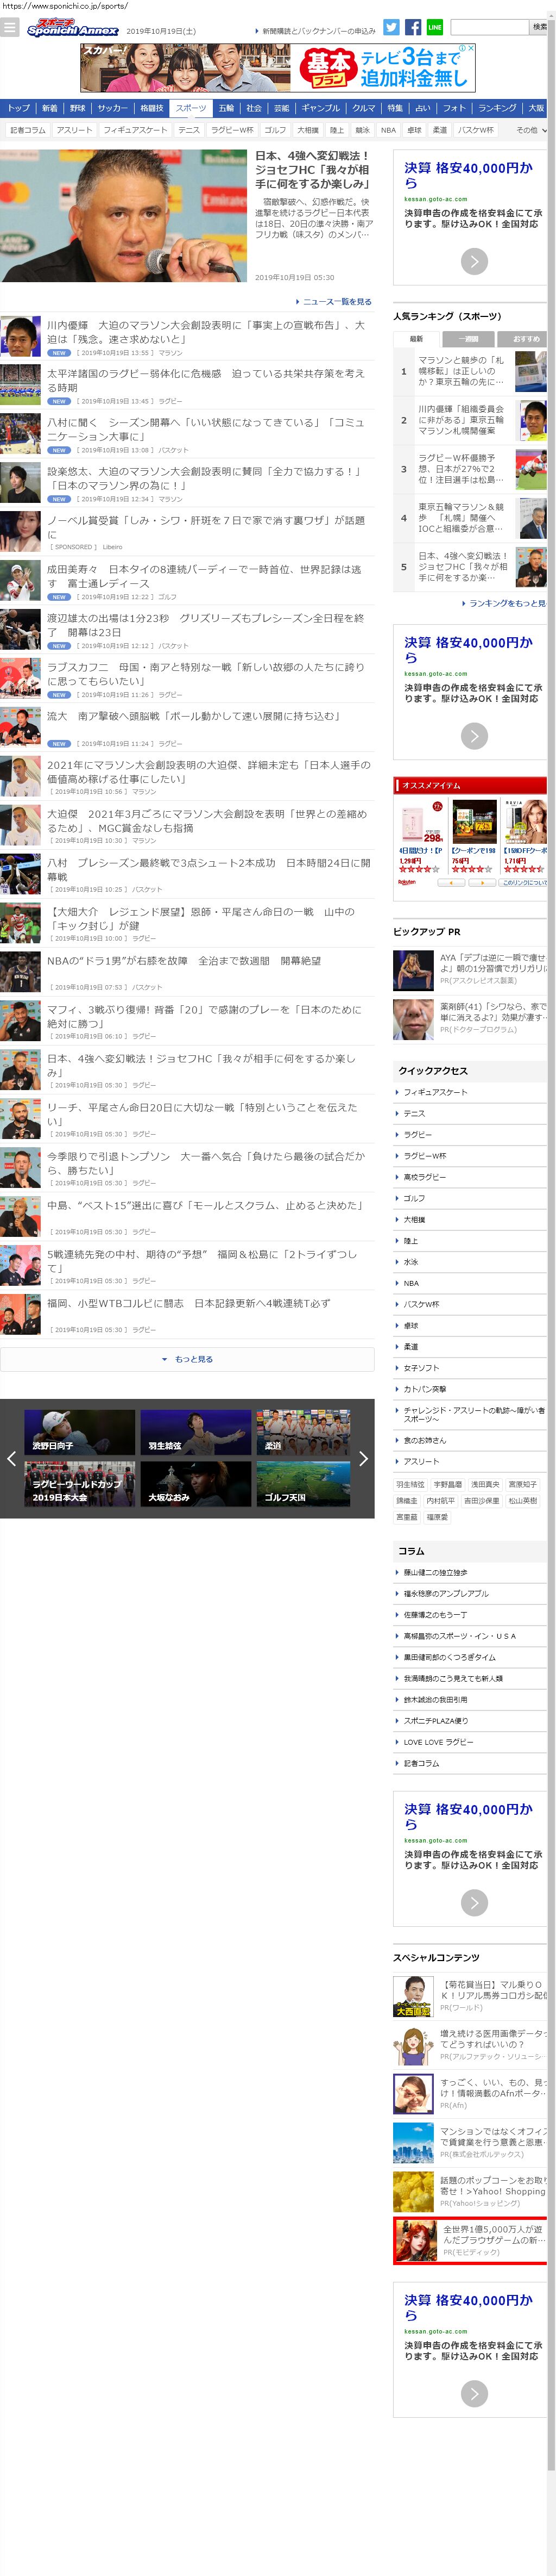Select the 最新 ranking tab
This screenshot has width=556, height=2576.
(x=416, y=339)
